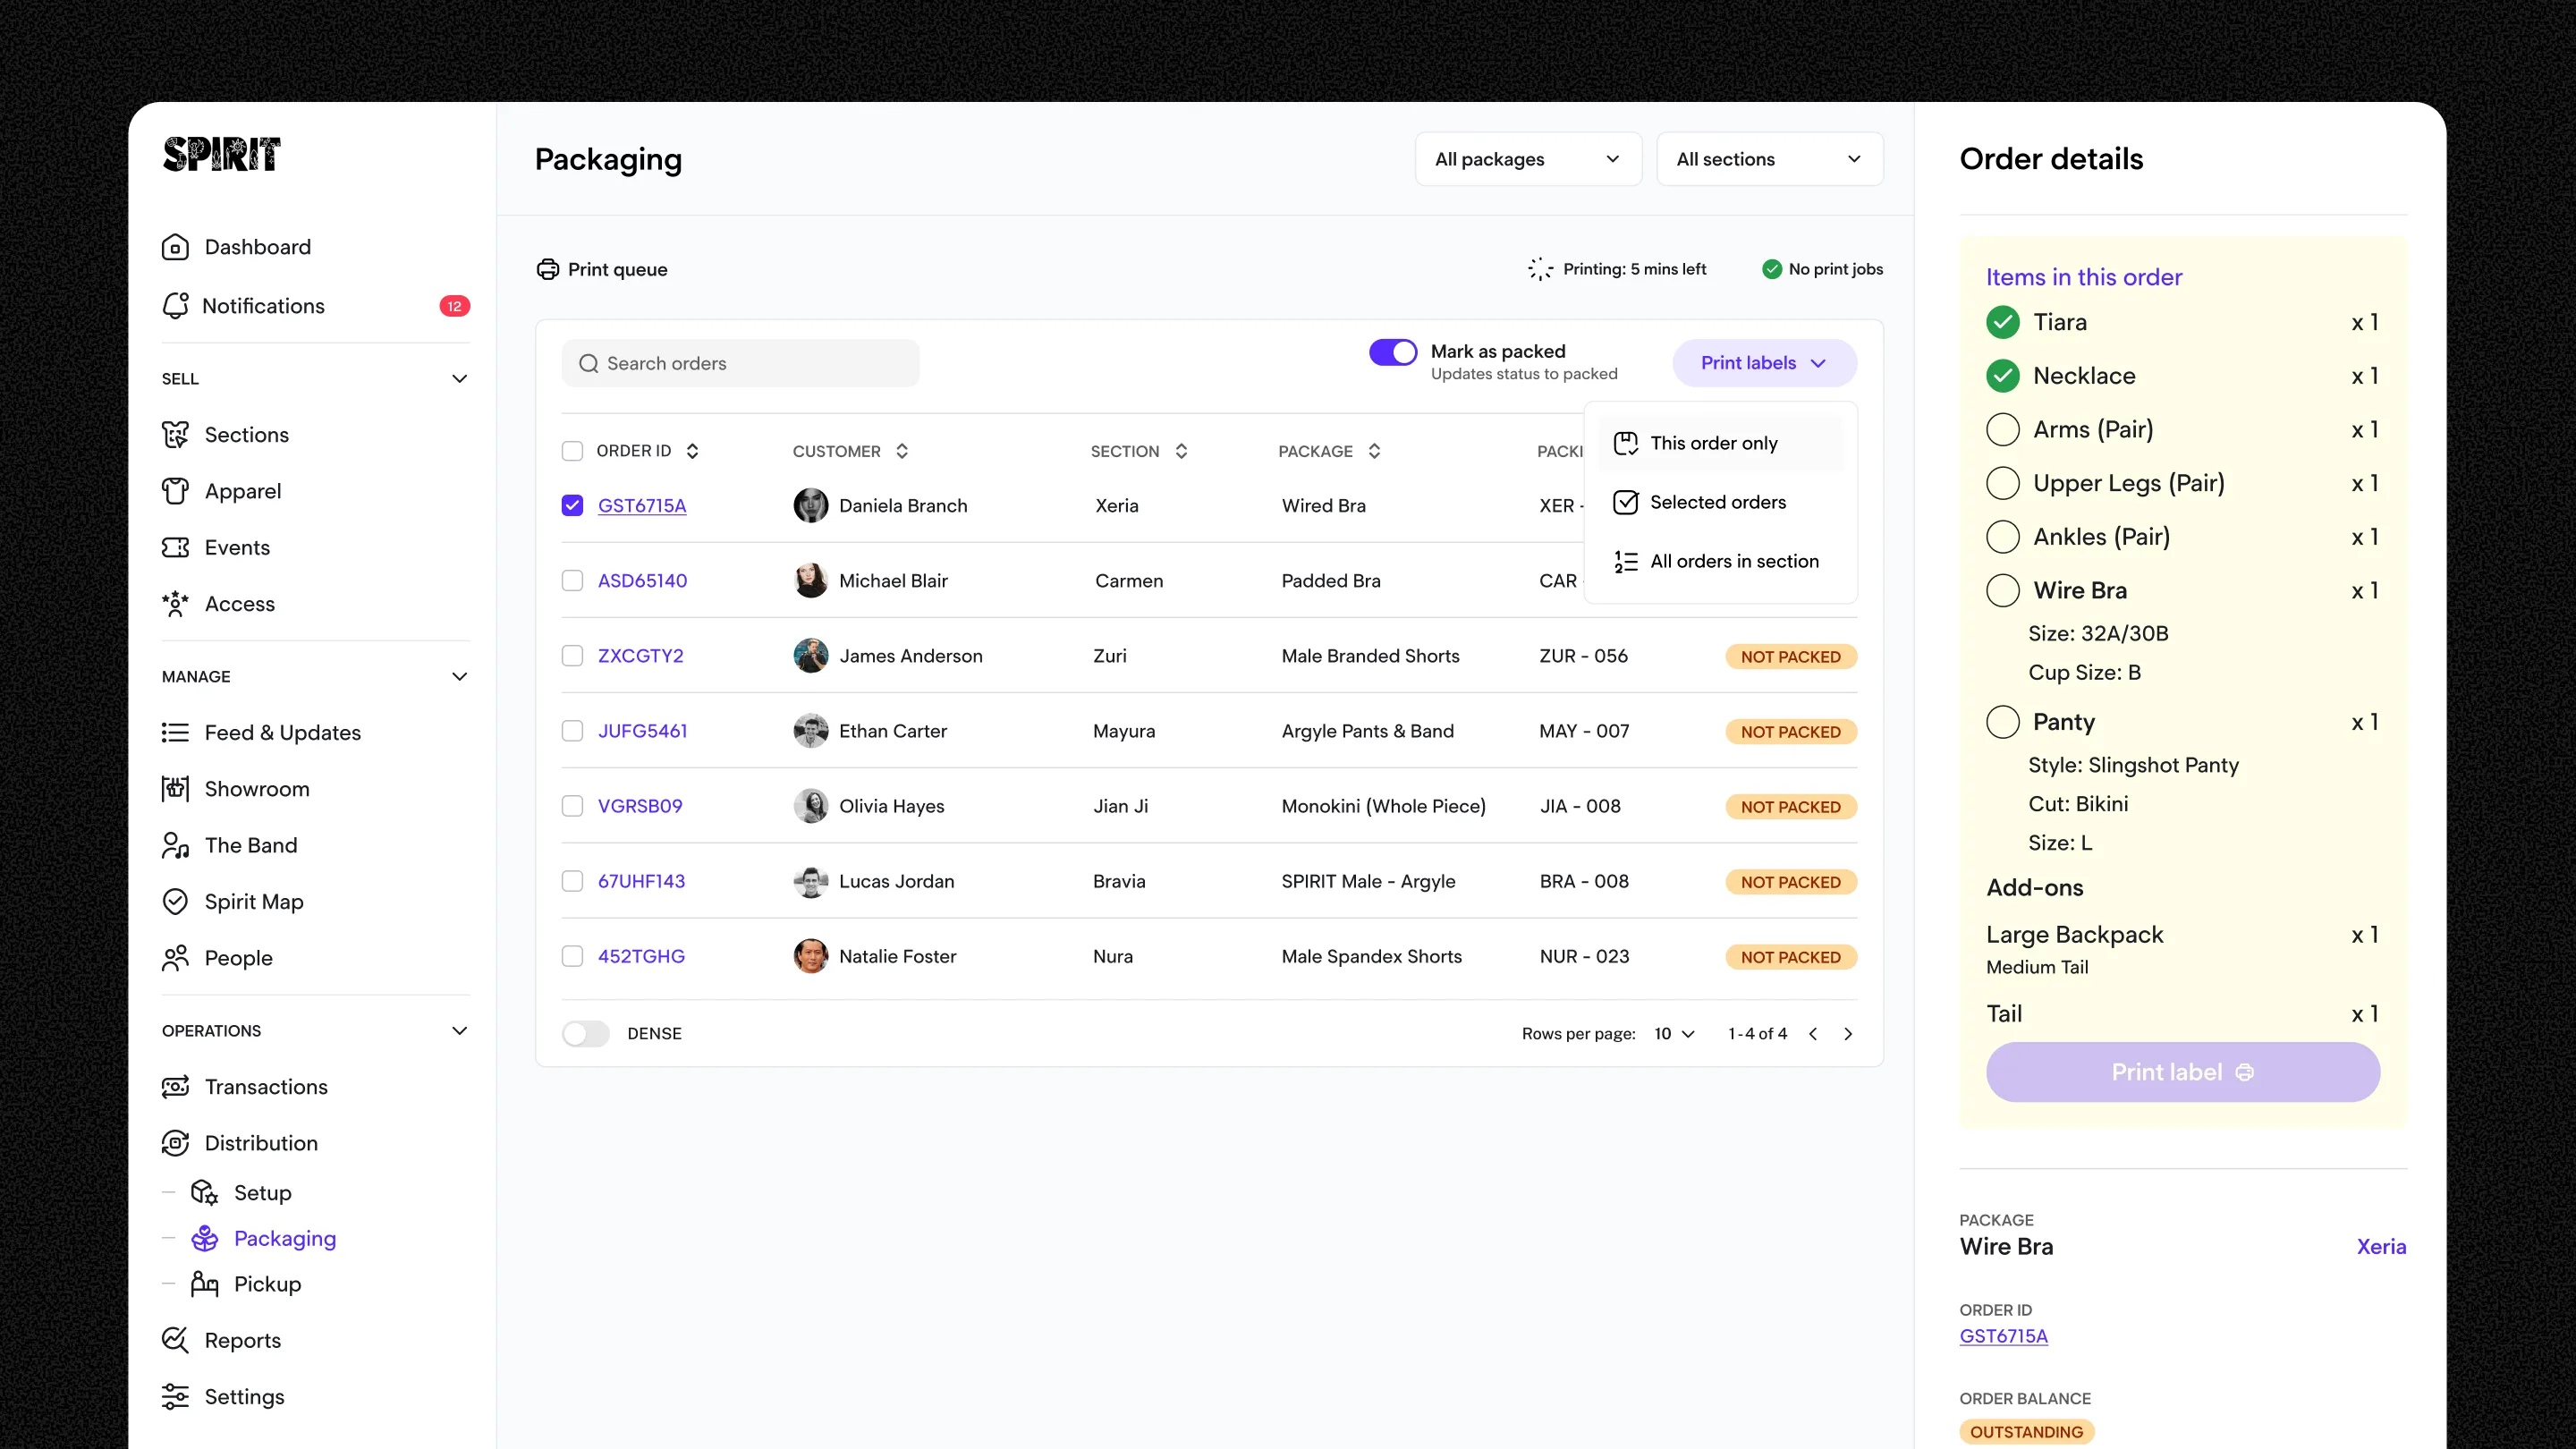
Task: Toggle off Mark as packed switch
Action: click(1393, 352)
